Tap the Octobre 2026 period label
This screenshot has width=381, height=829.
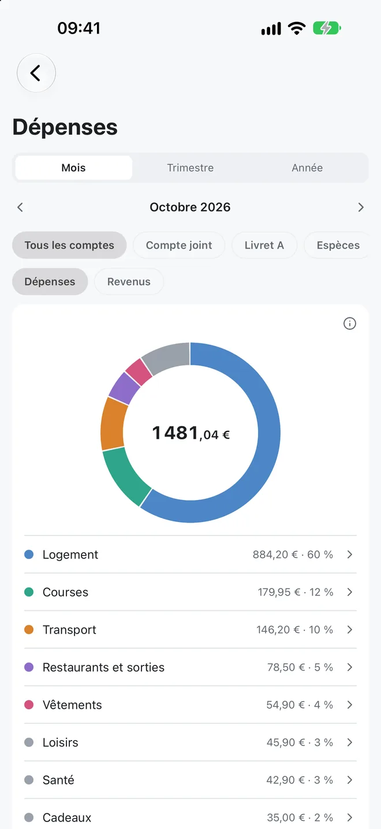(190, 207)
